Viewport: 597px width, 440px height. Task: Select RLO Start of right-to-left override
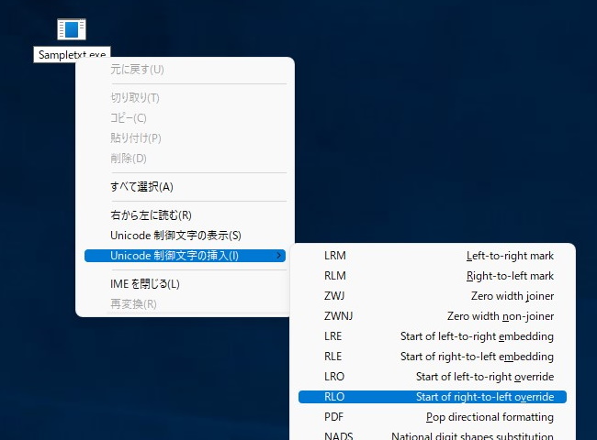tap(433, 397)
